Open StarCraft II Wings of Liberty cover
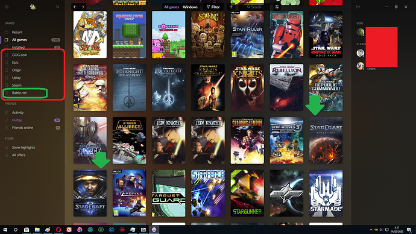Image resolution: width=416 pixels, height=234 pixels. (90, 194)
